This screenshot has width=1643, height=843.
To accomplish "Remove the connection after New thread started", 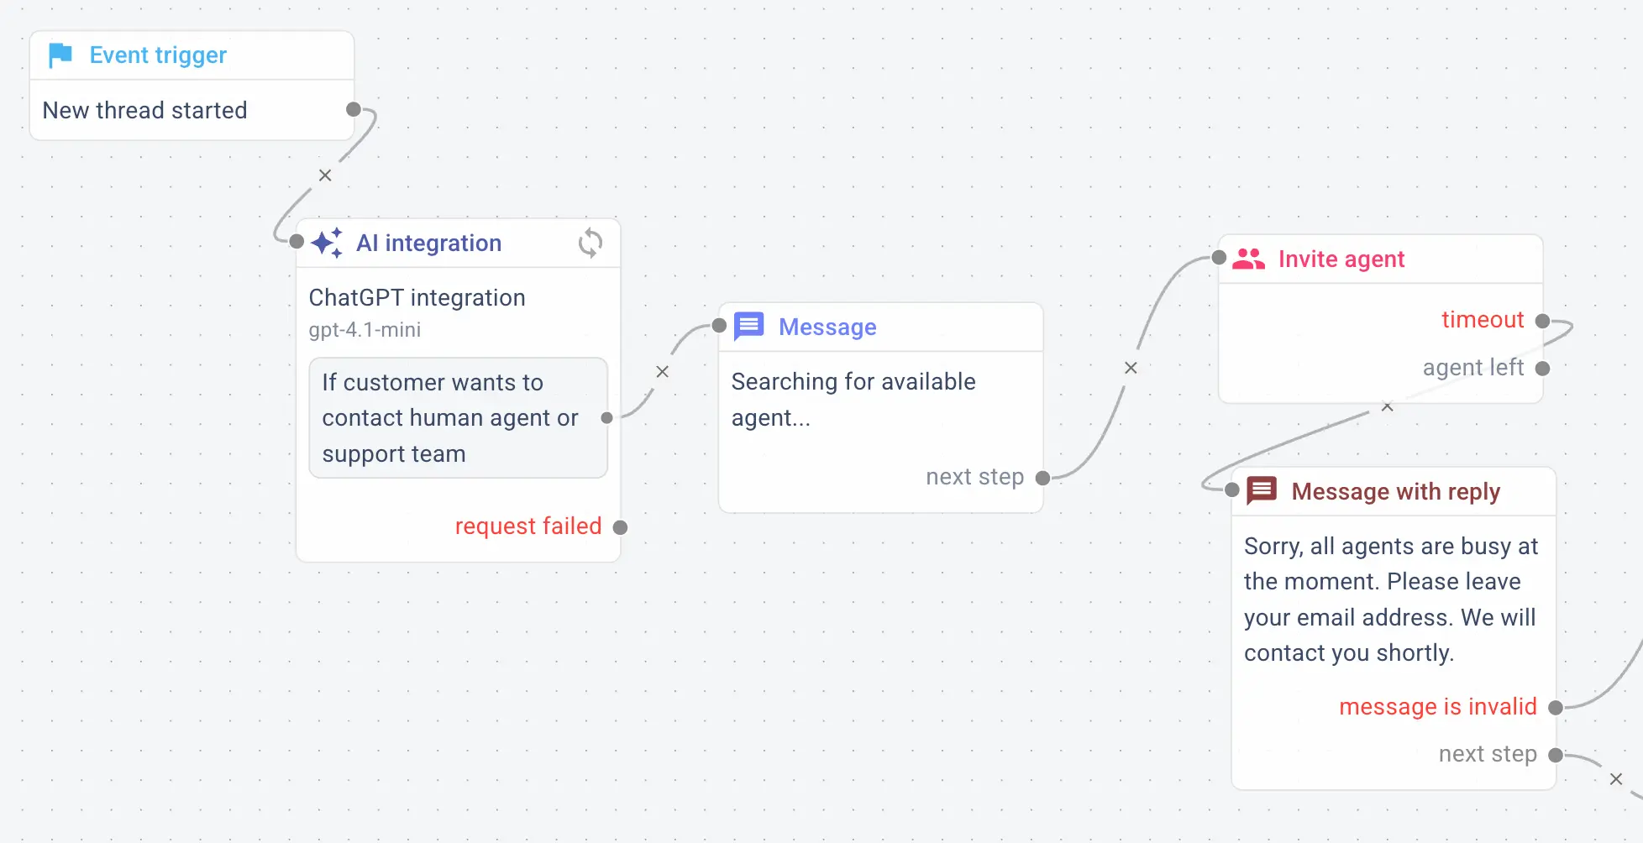I will [324, 175].
